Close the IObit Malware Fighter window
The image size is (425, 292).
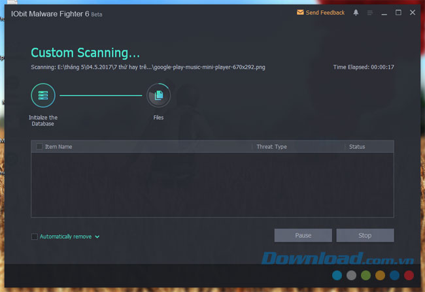point(413,12)
